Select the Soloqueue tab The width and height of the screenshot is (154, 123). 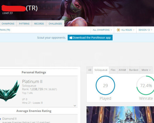[101, 70]
